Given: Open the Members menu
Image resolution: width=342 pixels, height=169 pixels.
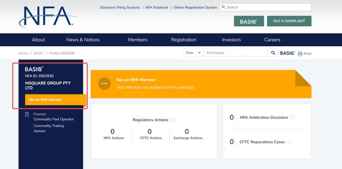Looking at the screenshot, I should pos(138,40).
